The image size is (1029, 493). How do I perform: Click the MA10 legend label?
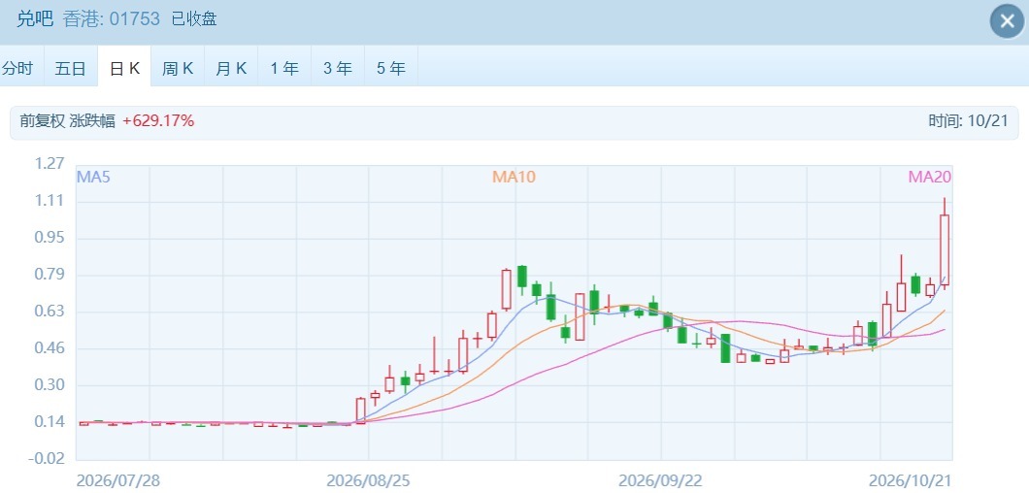click(x=514, y=177)
